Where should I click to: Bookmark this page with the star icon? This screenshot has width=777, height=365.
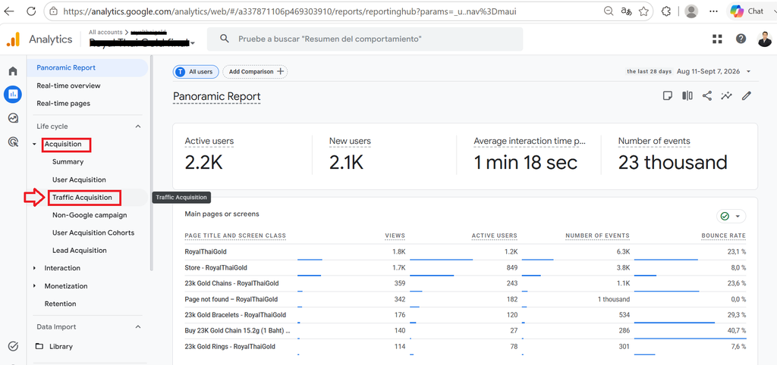[643, 11]
